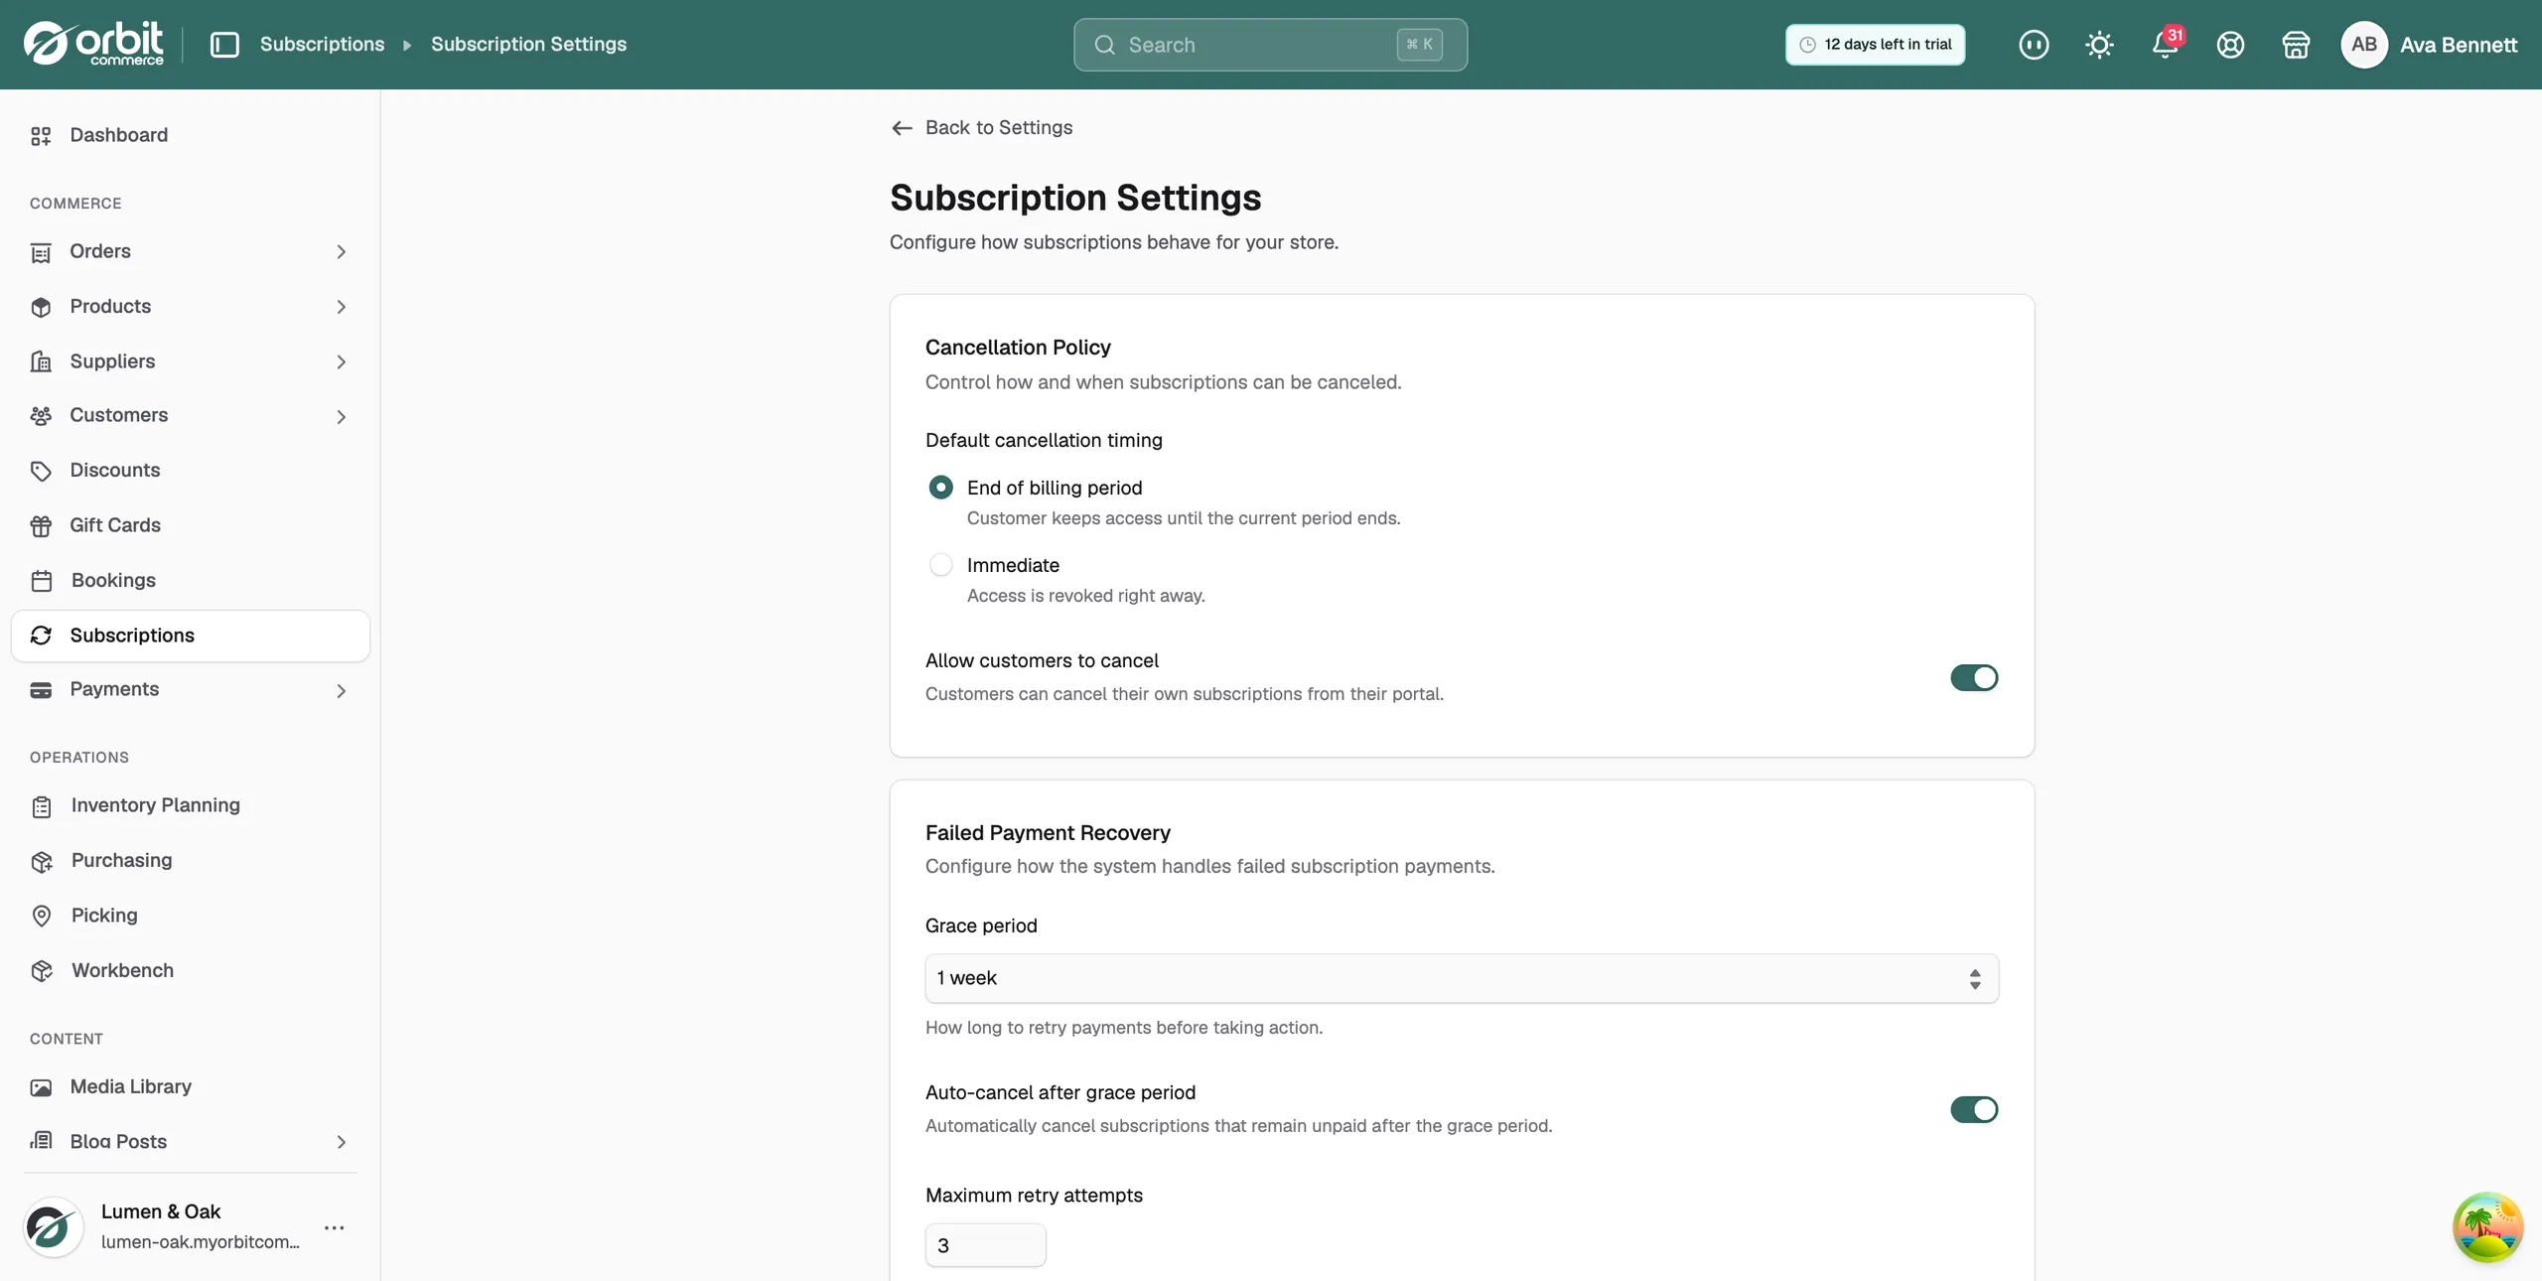Click the Payments card icon
The height and width of the screenshot is (1281, 2542).
click(x=41, y=690)
